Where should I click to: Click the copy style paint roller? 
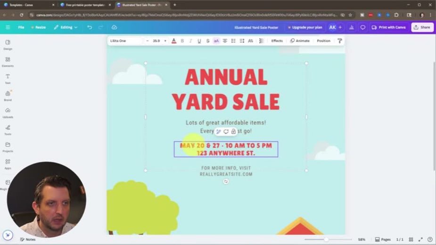[340, 41]
